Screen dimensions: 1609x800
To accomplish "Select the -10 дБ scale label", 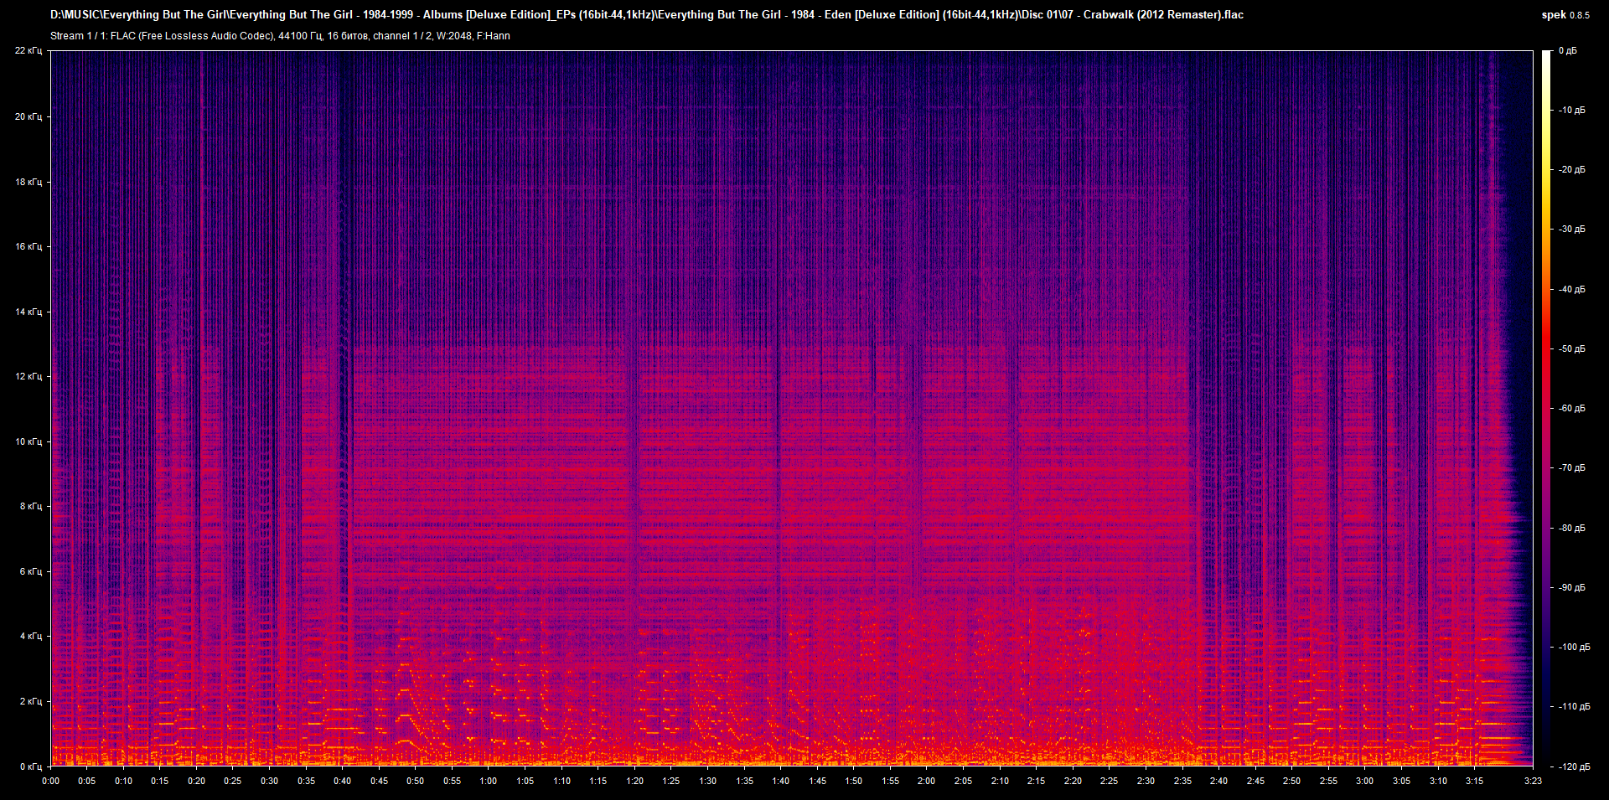I will 1572,111.
